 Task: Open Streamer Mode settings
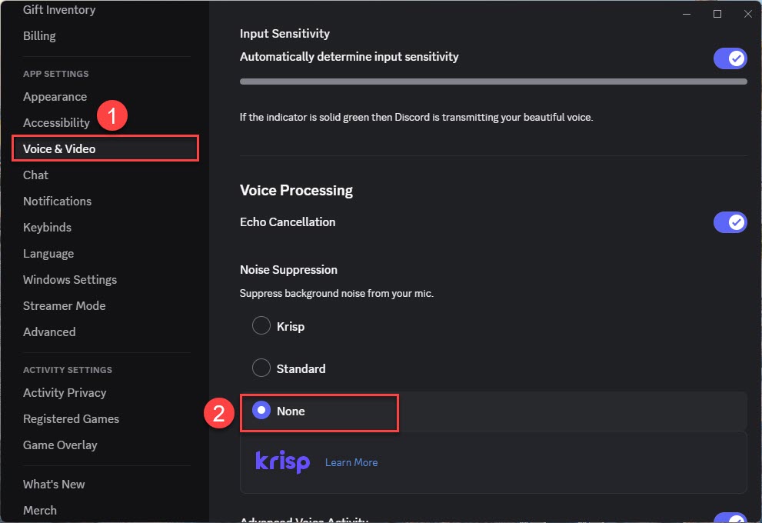[64, 305]
